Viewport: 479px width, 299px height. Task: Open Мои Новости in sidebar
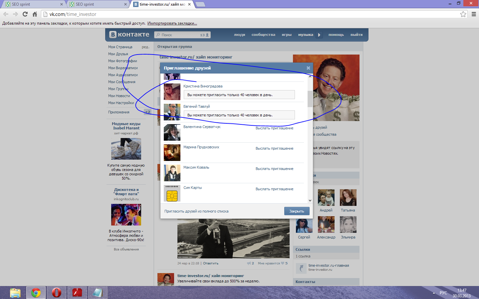pyautogui.click(x=119, y=96)
